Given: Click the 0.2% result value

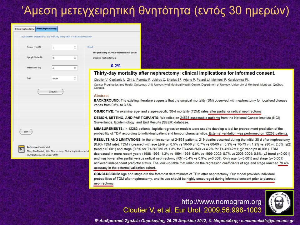Looking at the screenshot, I should (x=116, y=66).
